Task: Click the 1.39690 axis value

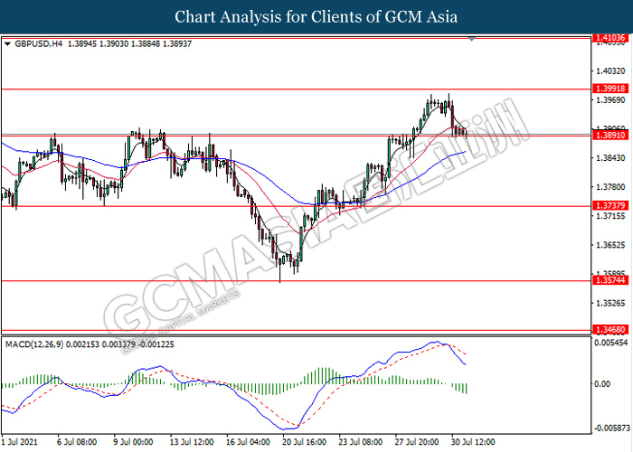Action: pos(610,99)
